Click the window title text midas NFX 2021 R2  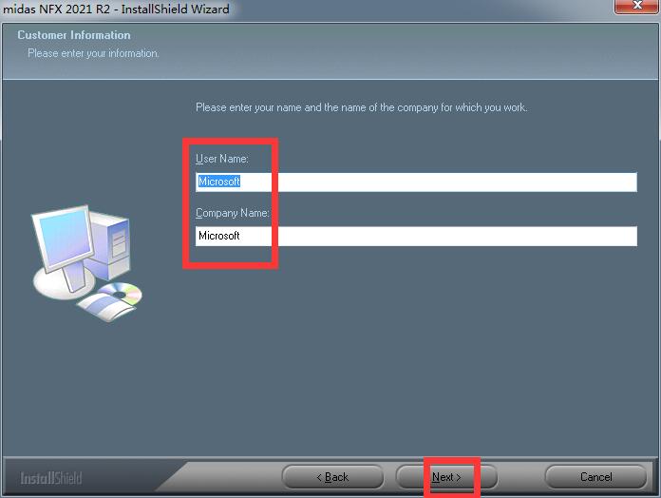click(x=56, y=9)
